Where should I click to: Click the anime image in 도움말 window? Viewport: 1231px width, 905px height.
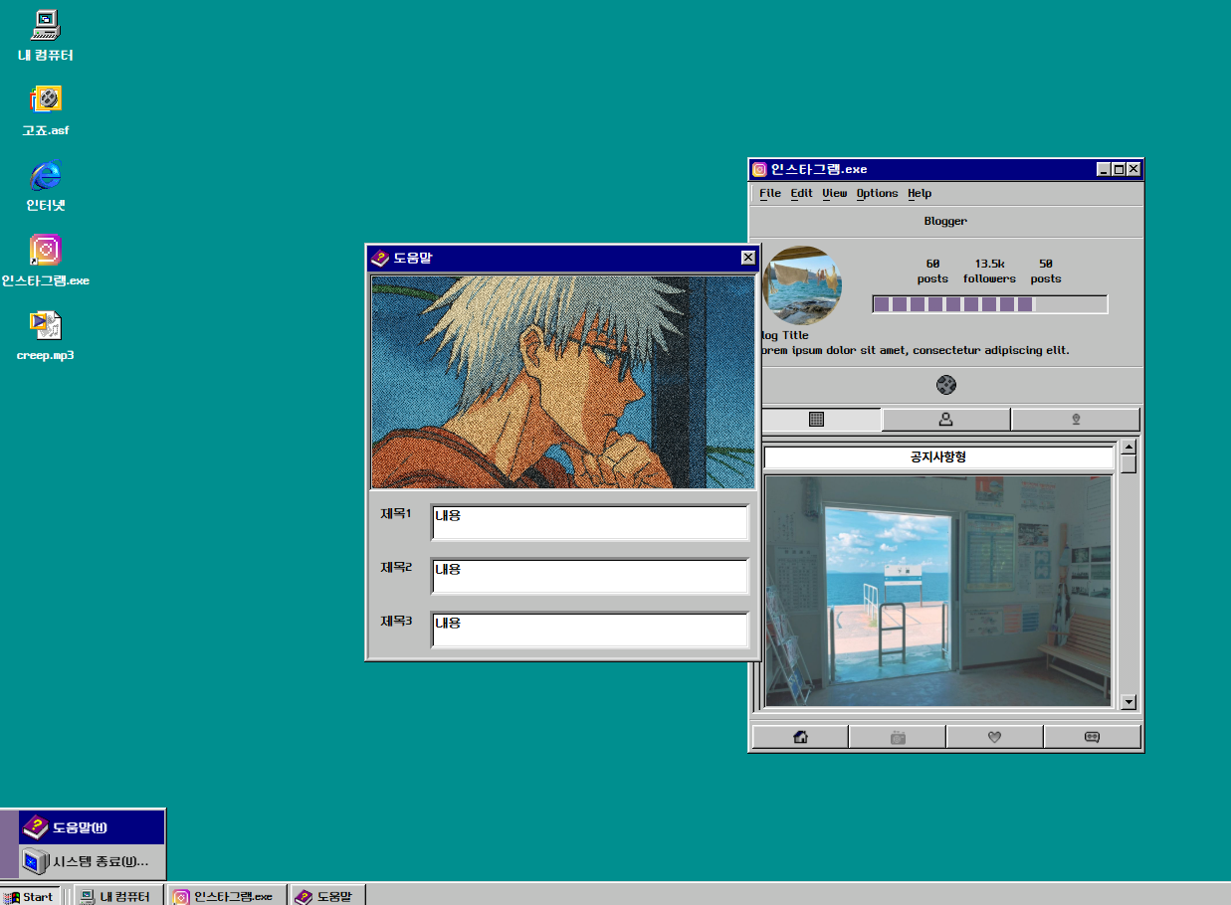pos(563,382)
